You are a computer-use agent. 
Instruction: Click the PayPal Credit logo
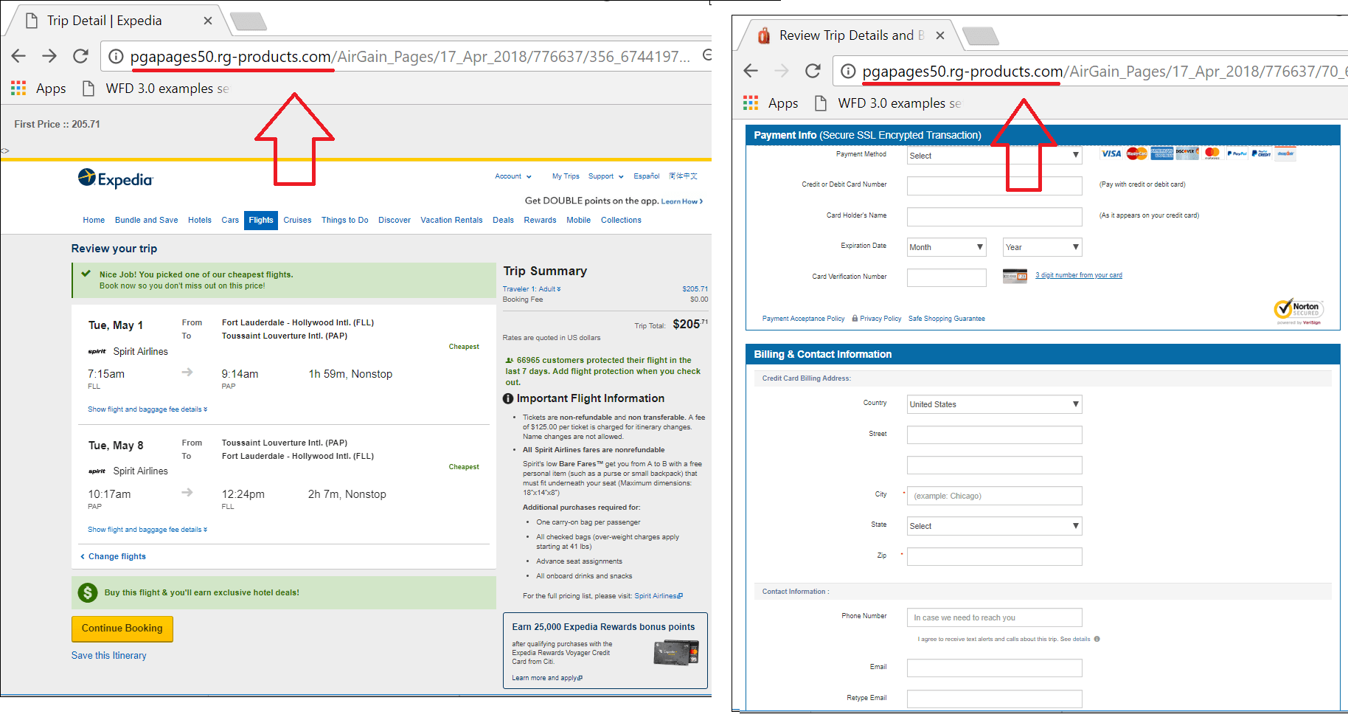[x=1262, y=153]
